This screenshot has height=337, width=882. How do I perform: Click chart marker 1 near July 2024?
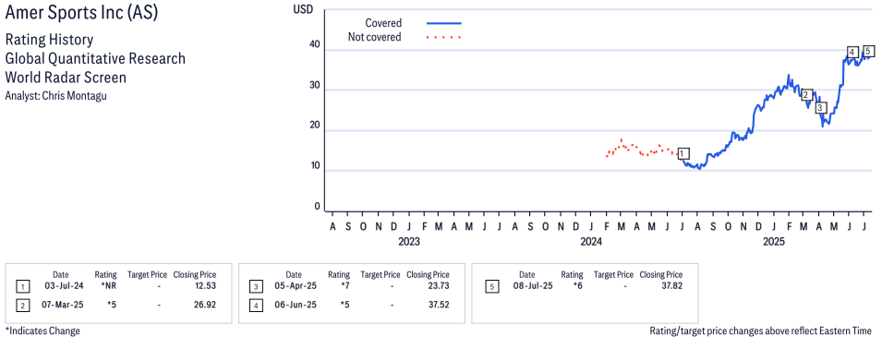coord(683,153)
